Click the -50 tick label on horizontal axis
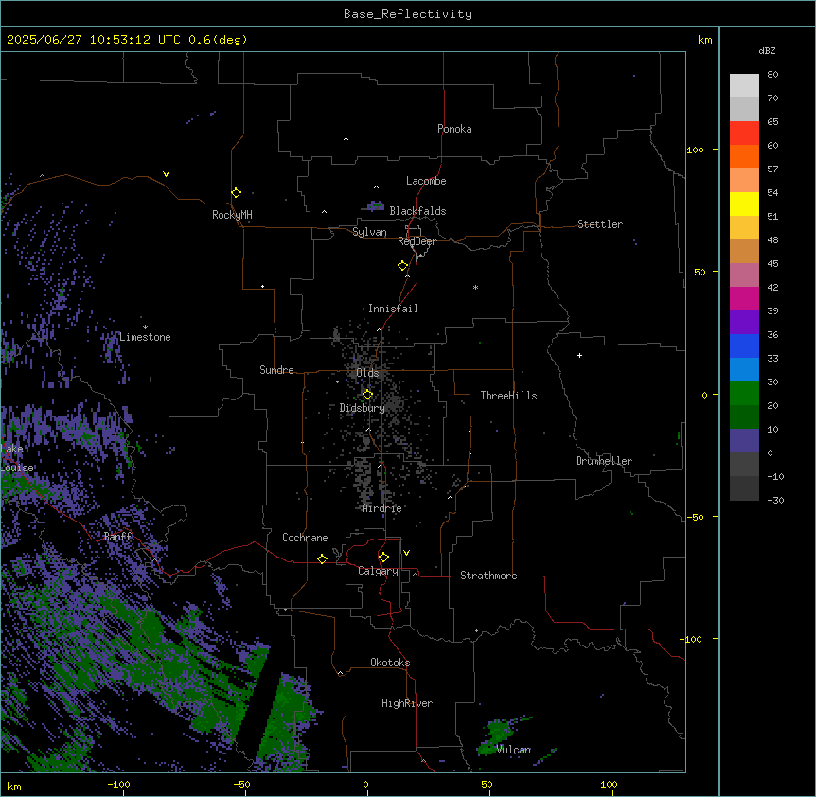816x797 pixels. (x=241, y=784)
